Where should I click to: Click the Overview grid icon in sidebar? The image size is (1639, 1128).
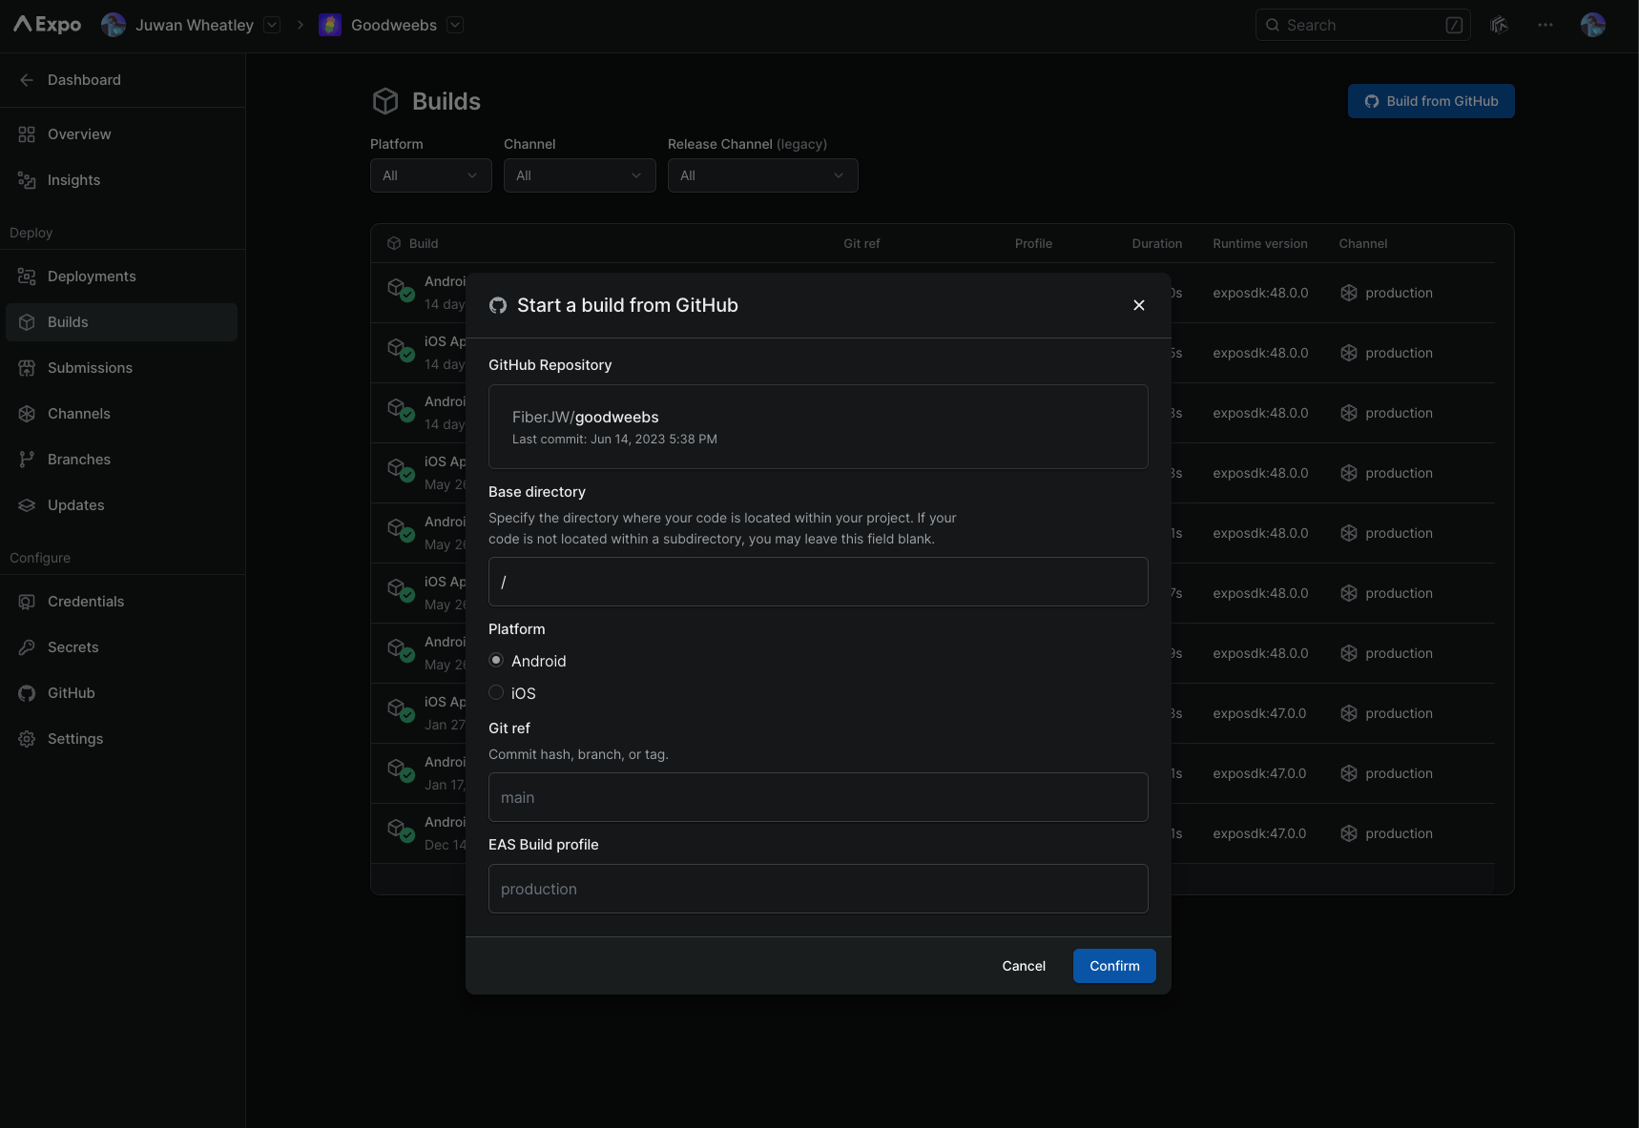point(27,134)
